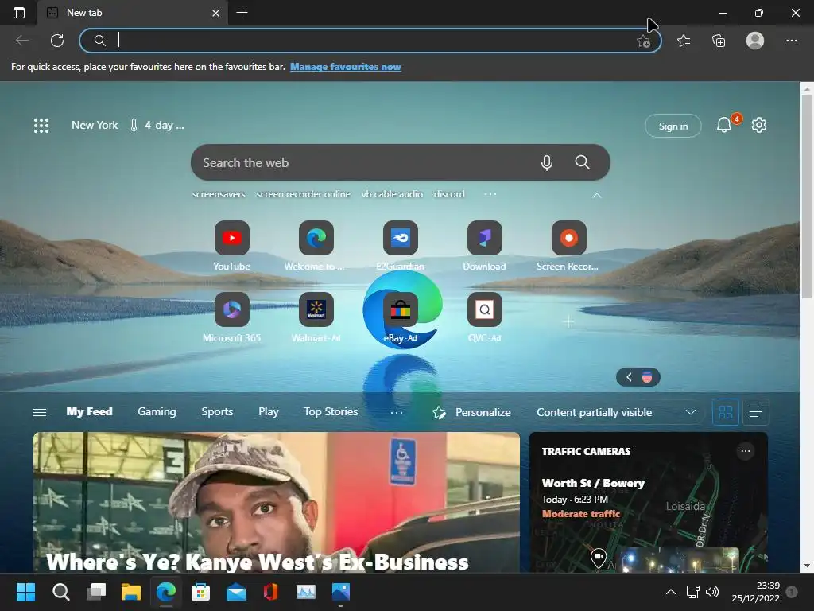The image size is (814, 611).
Task: Click the page vertical scrollbar thumb
Action: (x=807, y=197)
